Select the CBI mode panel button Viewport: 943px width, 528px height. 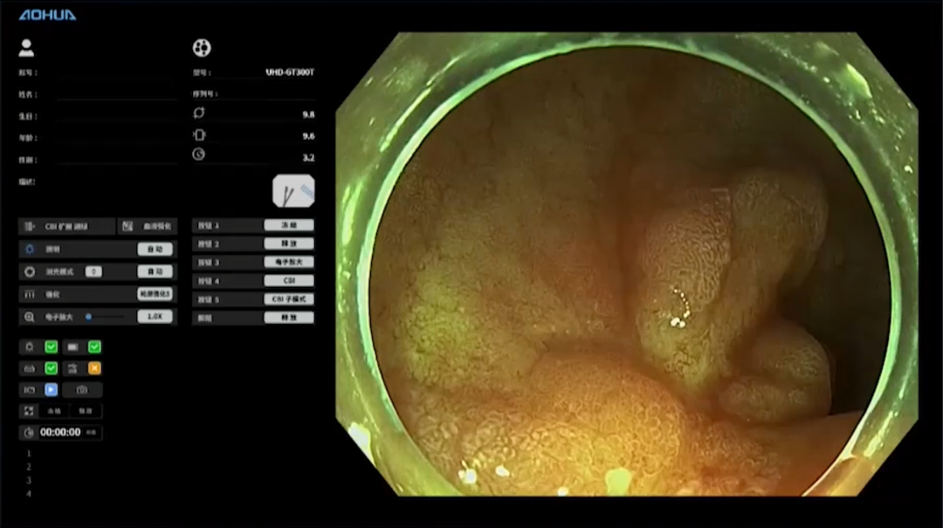click(x=66, y=226)
